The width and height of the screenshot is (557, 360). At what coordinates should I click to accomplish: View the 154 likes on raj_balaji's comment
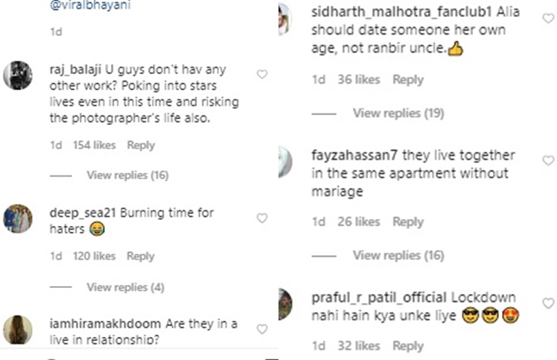(x=94, y=145)
